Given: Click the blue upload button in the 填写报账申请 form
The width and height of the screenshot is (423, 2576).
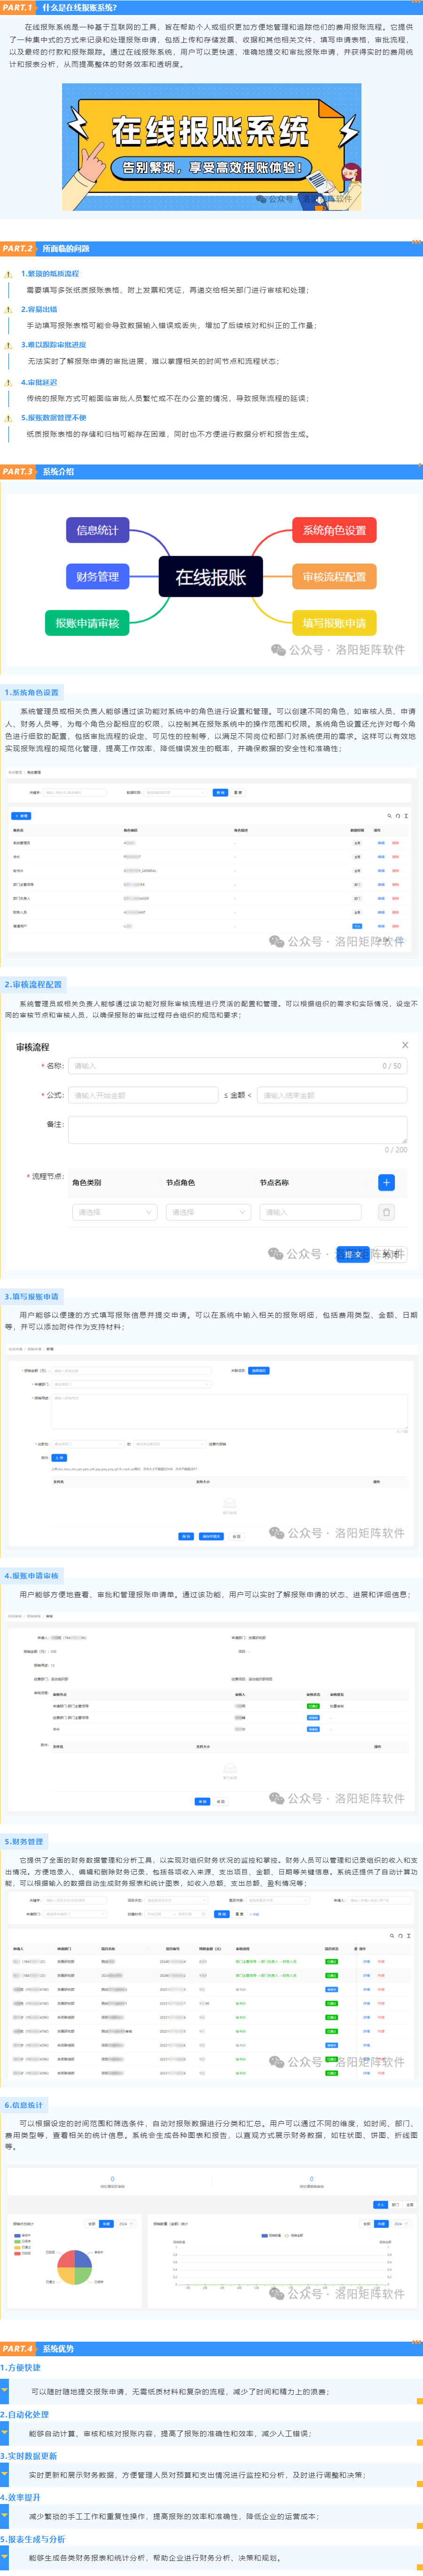Looking at the screenshot, I should coord(59,1458).
